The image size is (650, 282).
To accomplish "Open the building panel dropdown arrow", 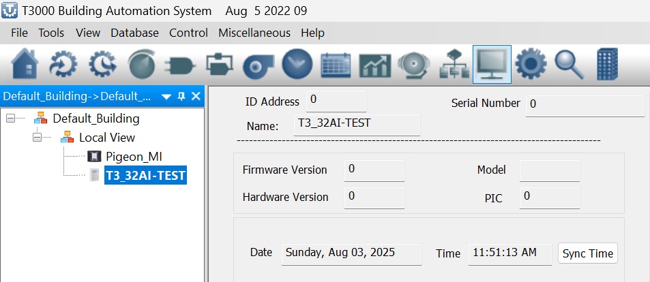I will point(166,97).
